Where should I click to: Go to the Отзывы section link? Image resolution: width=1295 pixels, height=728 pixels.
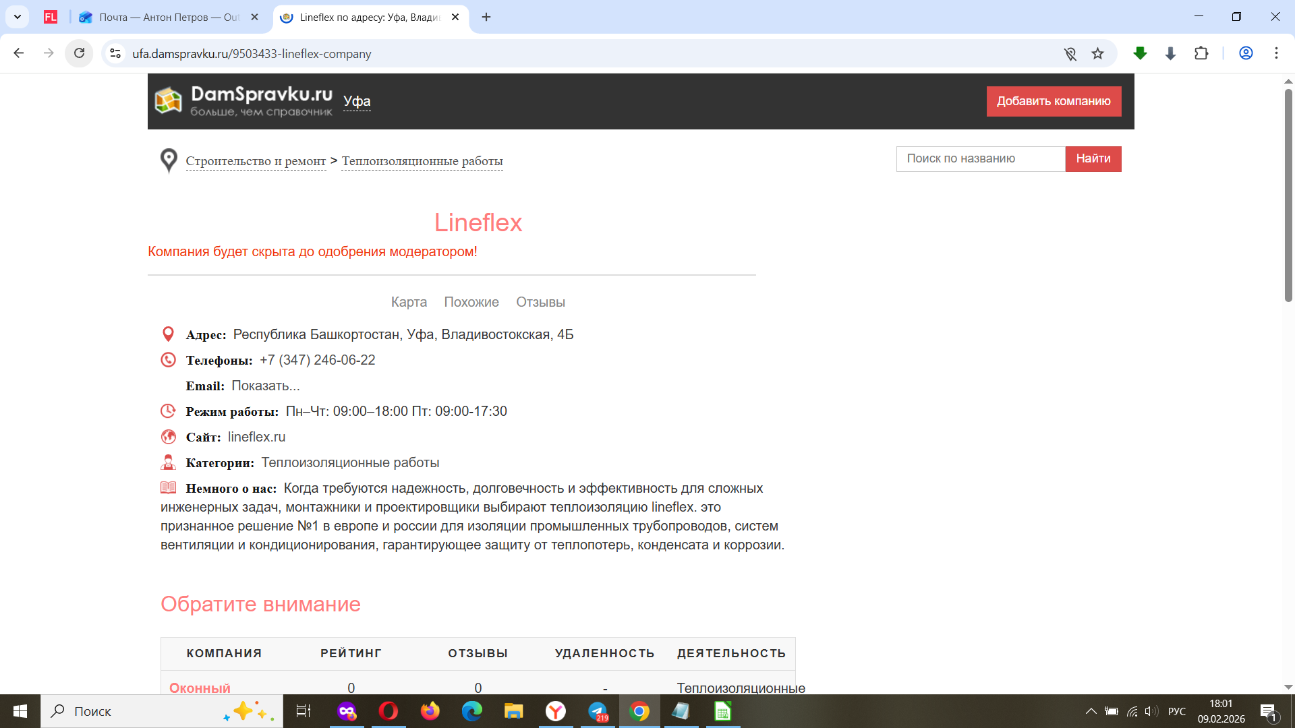[x=540, y=302]
